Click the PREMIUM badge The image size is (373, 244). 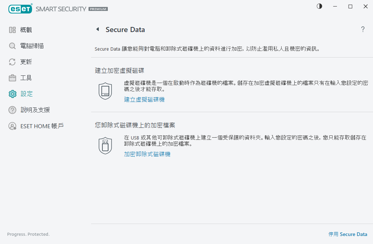pyautogui.click(x=98, y=9)
